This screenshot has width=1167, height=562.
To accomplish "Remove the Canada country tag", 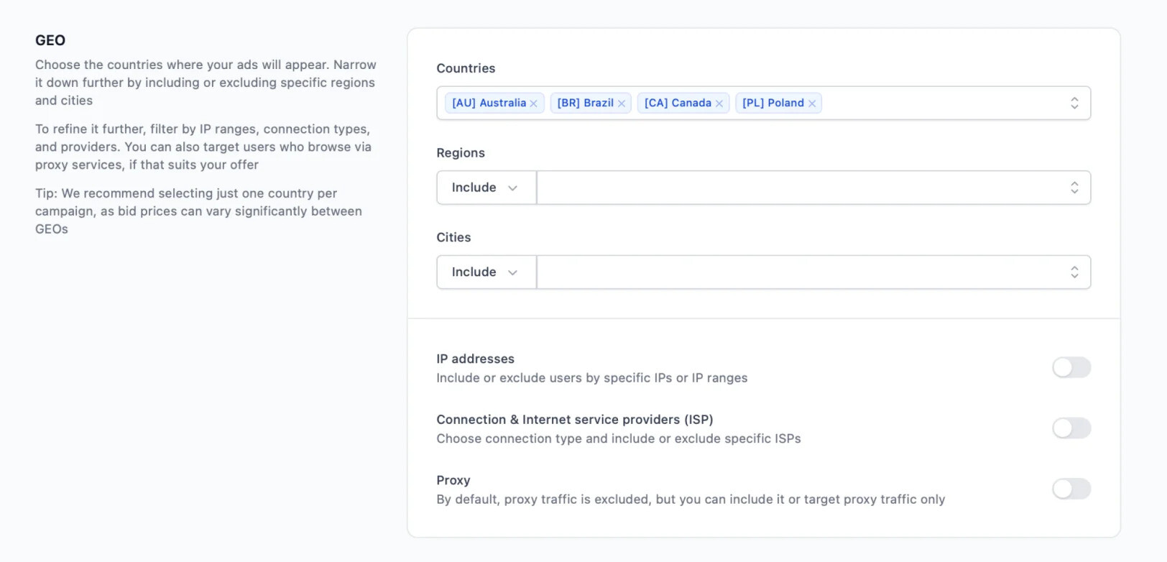I will pyautogui.click(x=719, y=103).
